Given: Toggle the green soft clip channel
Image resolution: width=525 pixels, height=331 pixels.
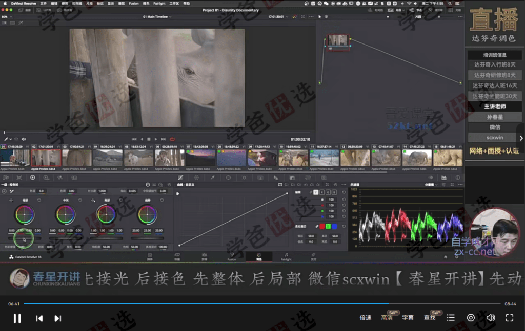Looking at the screenshot, I should pos(328,226).
